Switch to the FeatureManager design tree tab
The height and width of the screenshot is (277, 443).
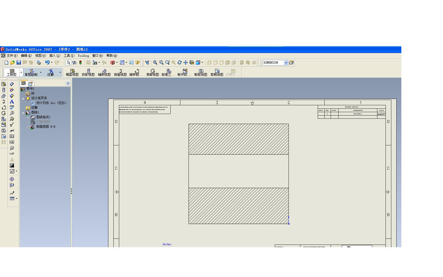point(24,83)
